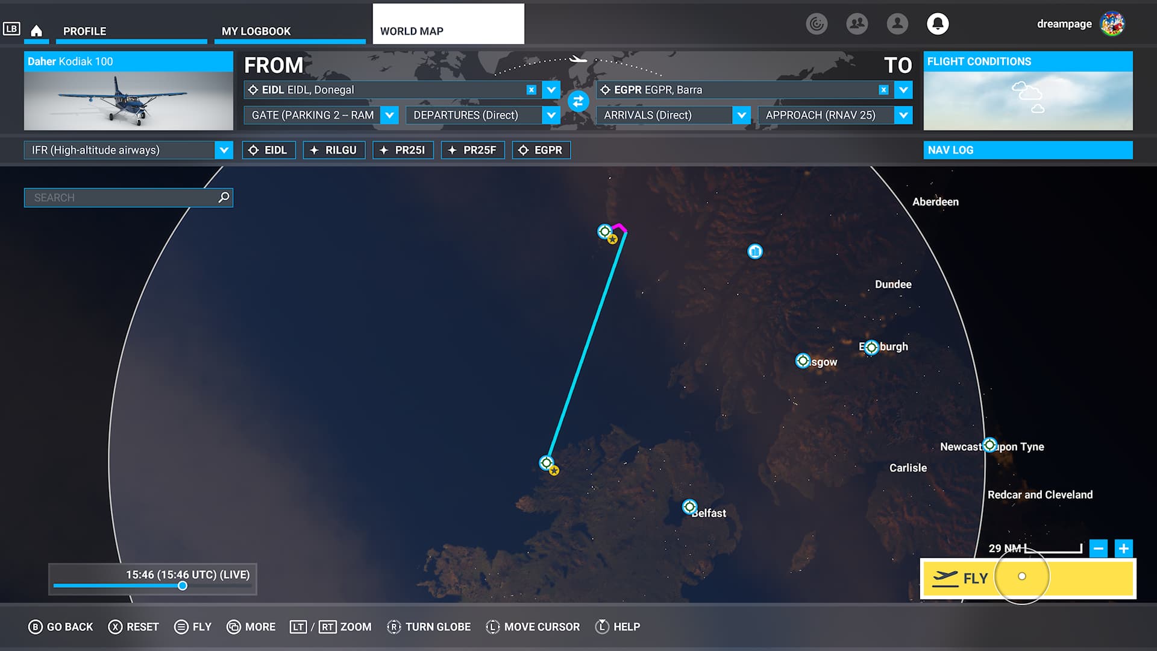Clear the EIDL Donegal departure field
Viewport: 1157px width, 651px height.
(531, 90)
